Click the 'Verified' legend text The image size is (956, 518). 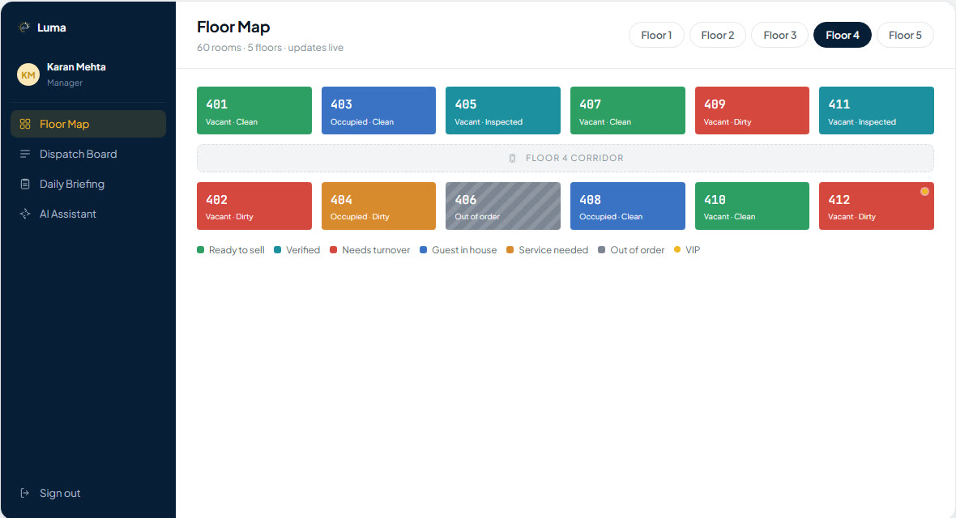click(x=303, y=250)
